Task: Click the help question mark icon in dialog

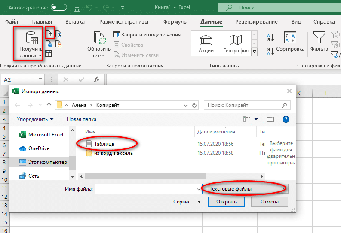Action: (286, 119)
